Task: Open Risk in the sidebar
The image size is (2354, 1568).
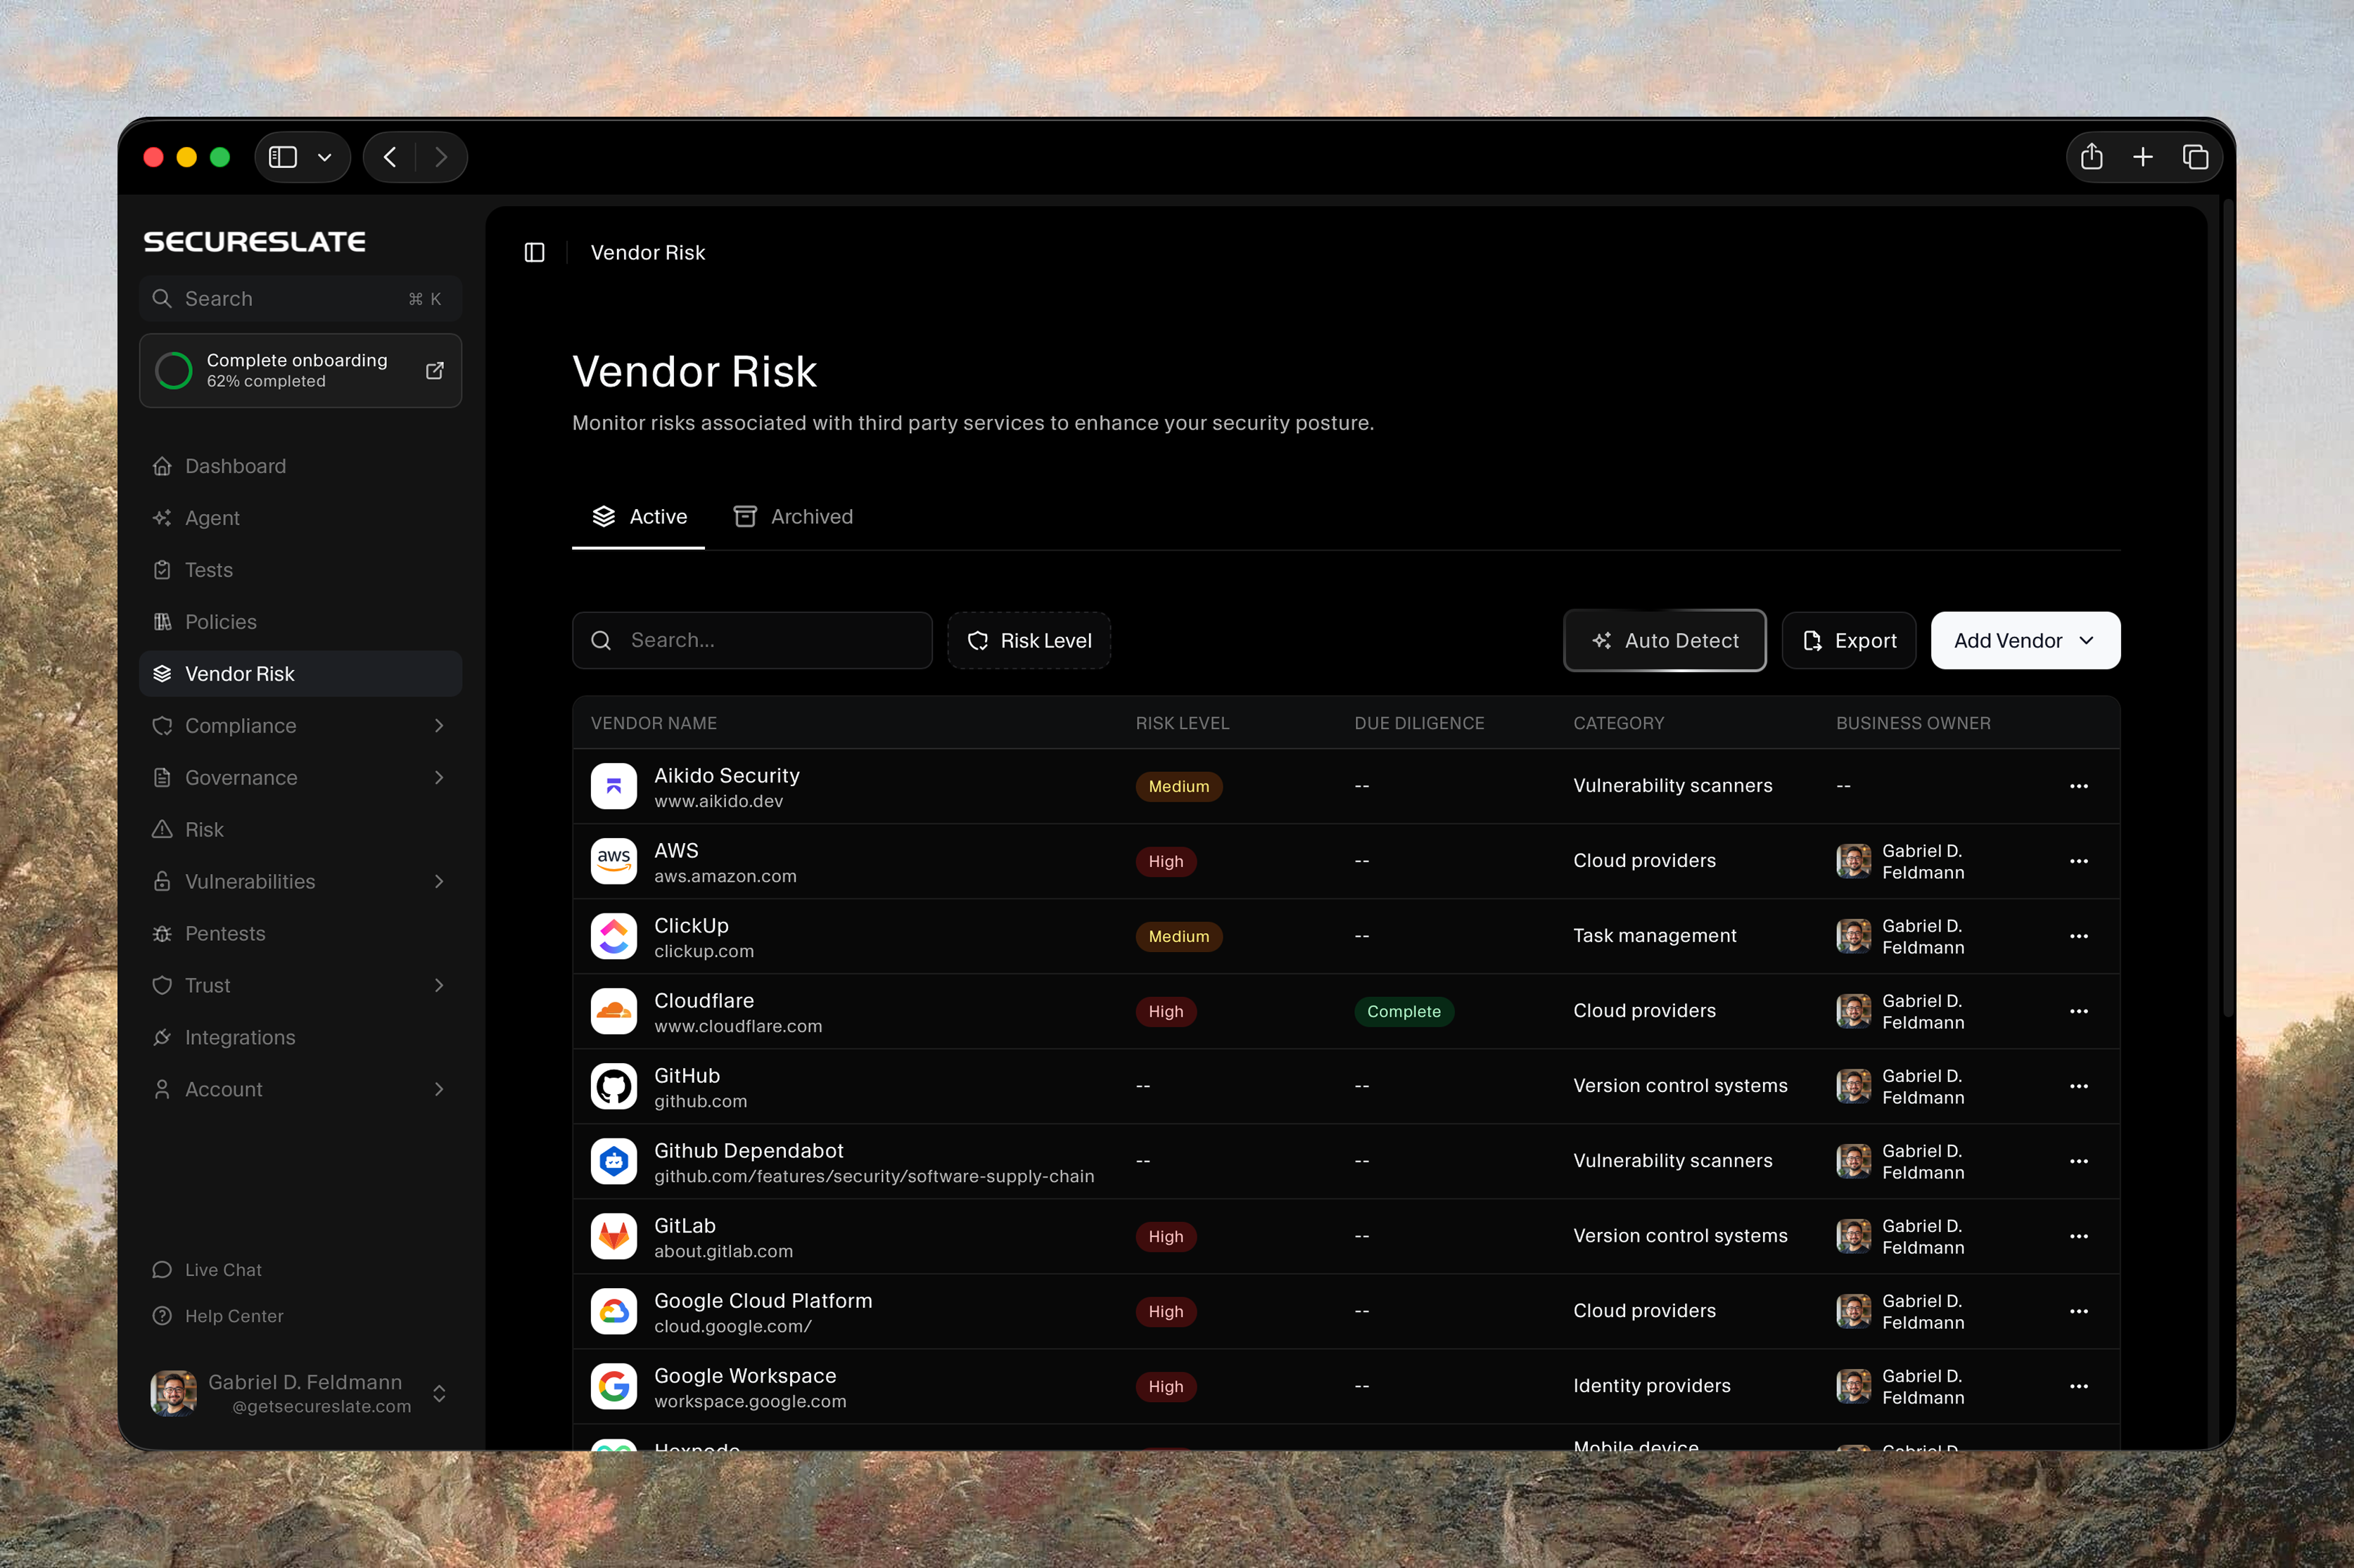Action: point(300,830)
